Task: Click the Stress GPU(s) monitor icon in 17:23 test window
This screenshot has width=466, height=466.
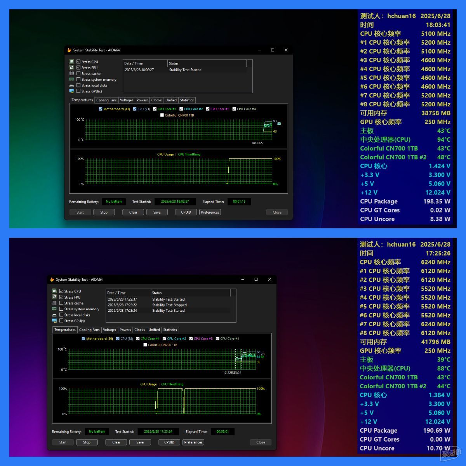Action: click(54, 321)
